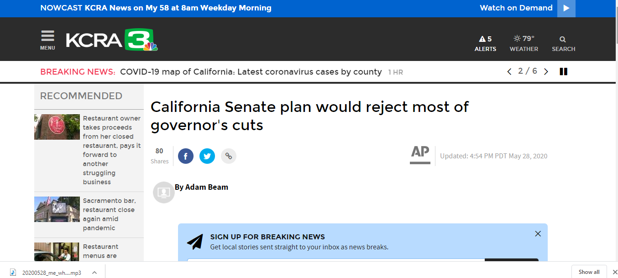This screenshot has width=618, height=278.
Task: Open the restaurant owner pays it forward story
Action: pos(111,150)
